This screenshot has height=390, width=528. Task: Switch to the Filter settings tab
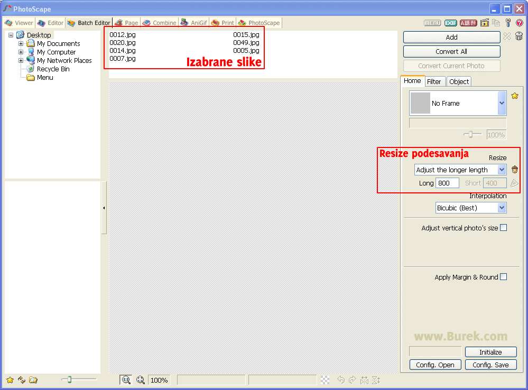434,81
